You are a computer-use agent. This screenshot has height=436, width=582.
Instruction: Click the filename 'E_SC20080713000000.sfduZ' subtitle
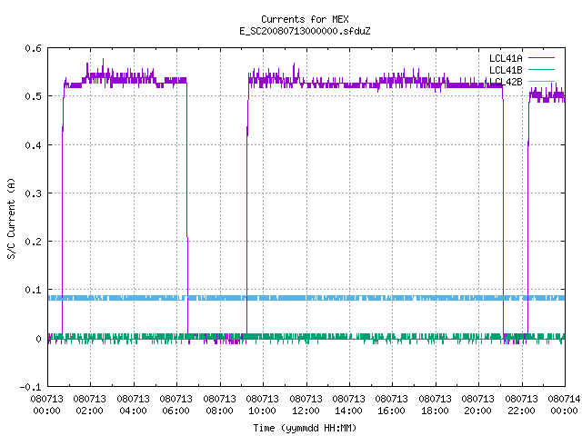pos(305,31)
